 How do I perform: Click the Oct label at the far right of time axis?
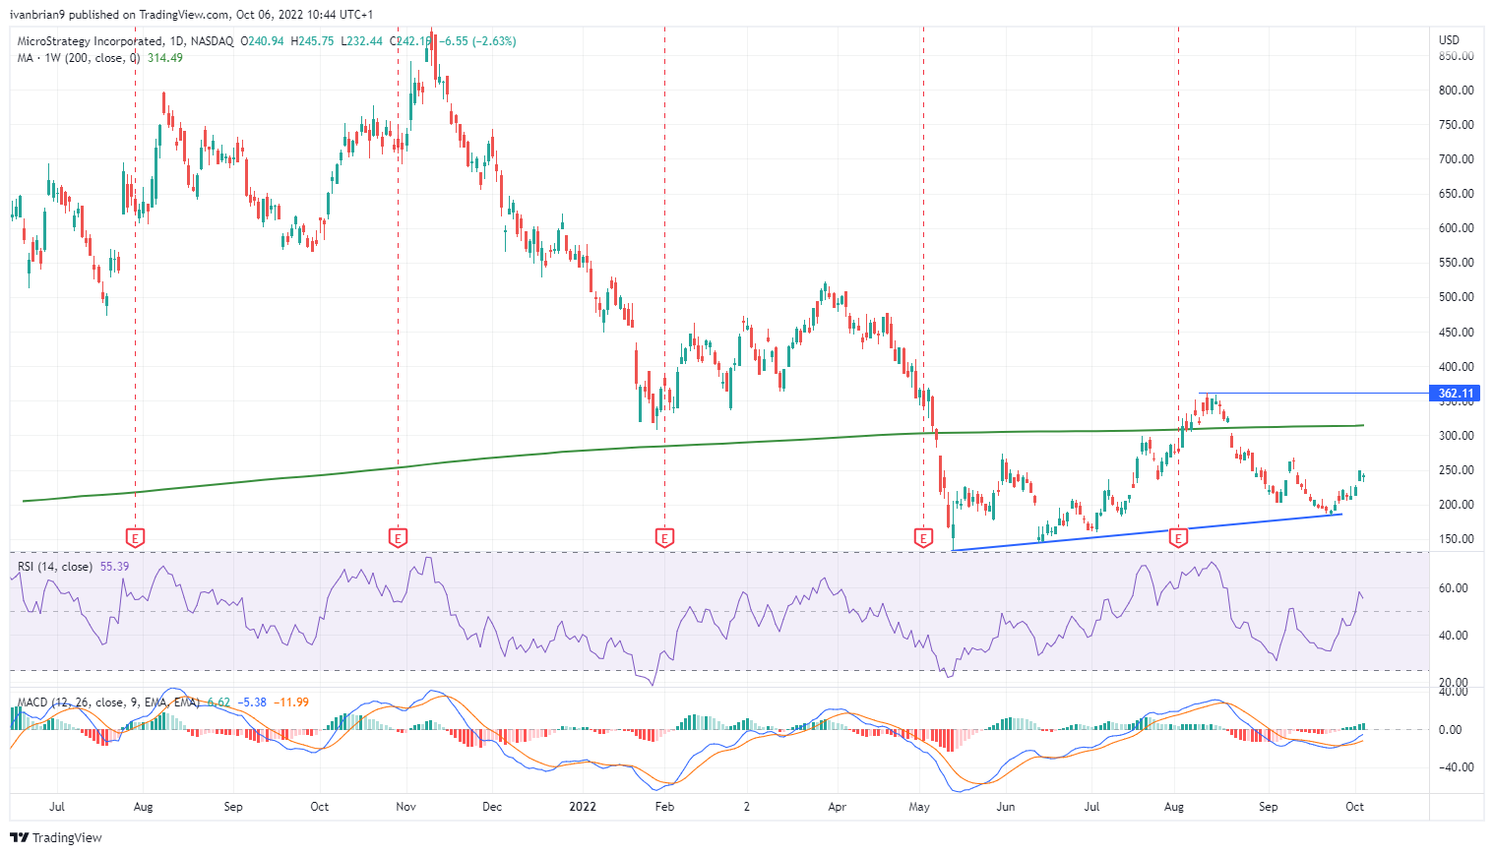(x=1354, y=807)
